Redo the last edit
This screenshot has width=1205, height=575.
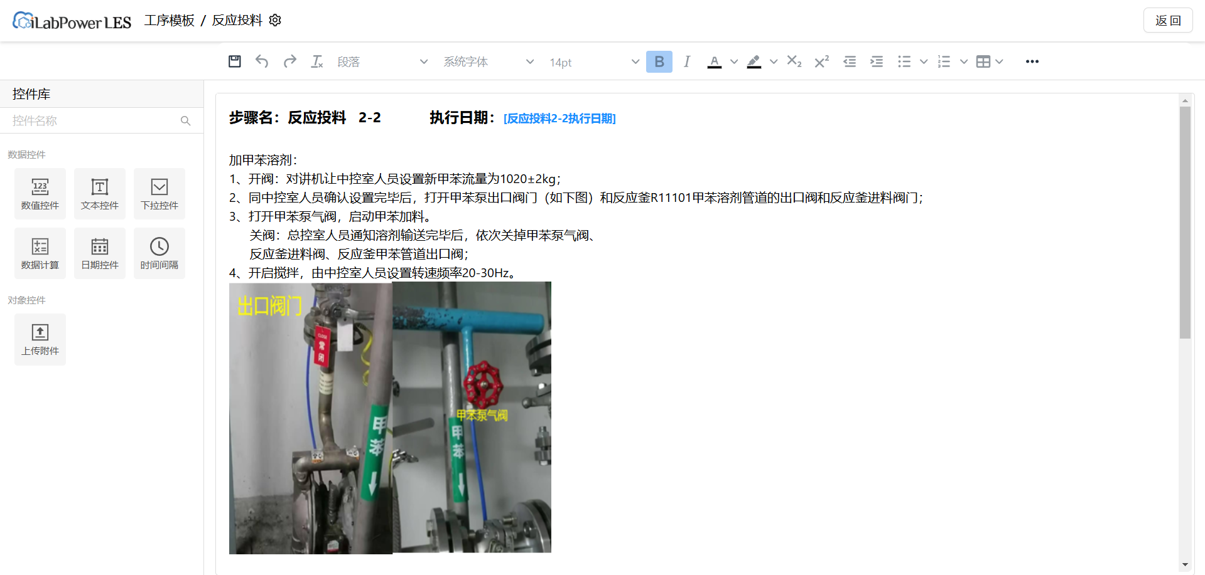(x=289, y=61)
